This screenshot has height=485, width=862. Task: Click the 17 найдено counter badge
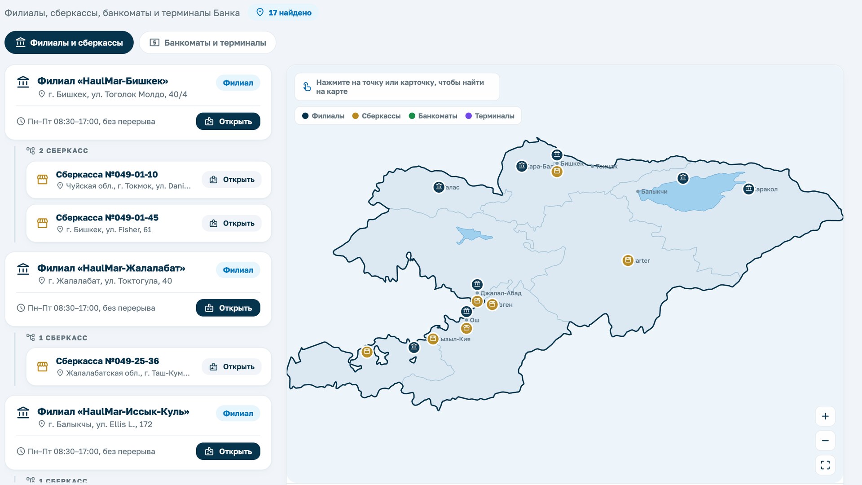tap(284, 13)
